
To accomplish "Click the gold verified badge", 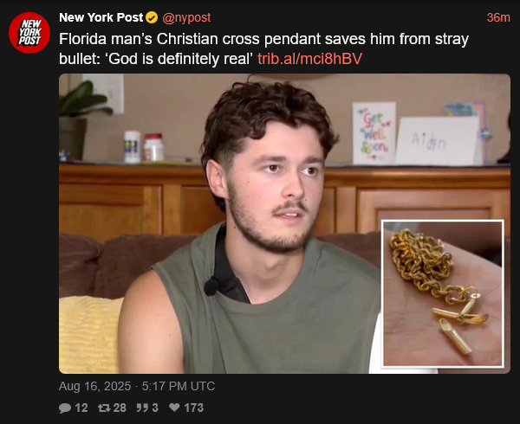I will pyautogui.click(x=152, y=17).
